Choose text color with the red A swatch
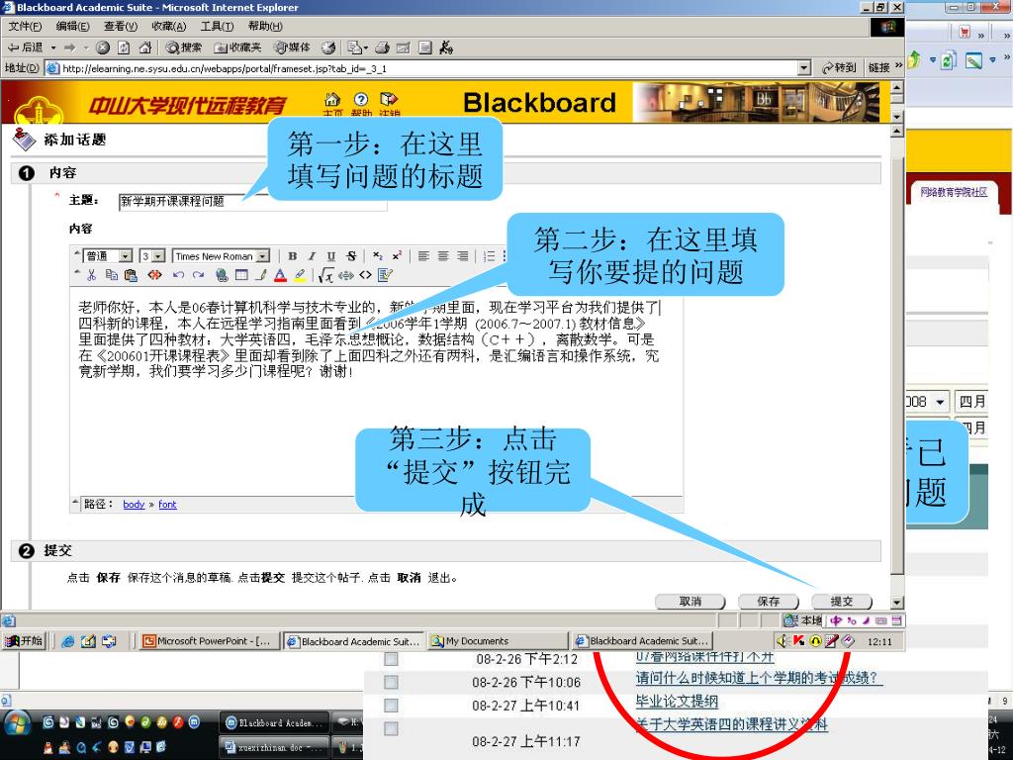This screenshot has height=760, width=1013. pos(281,275)
